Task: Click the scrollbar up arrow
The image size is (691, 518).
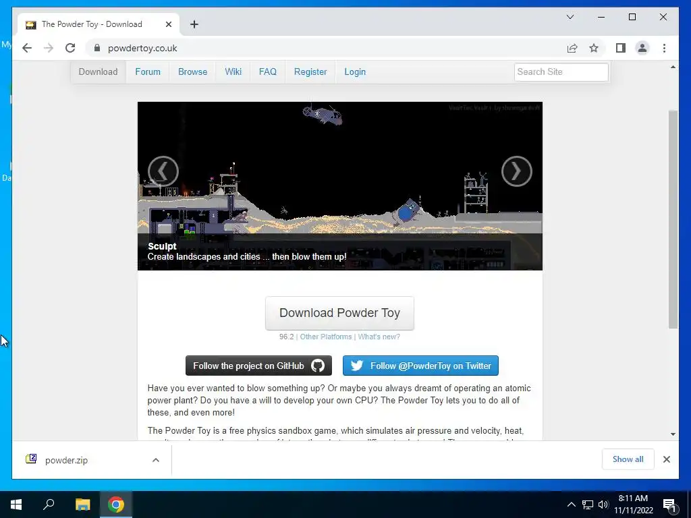Action: point(673,67)
